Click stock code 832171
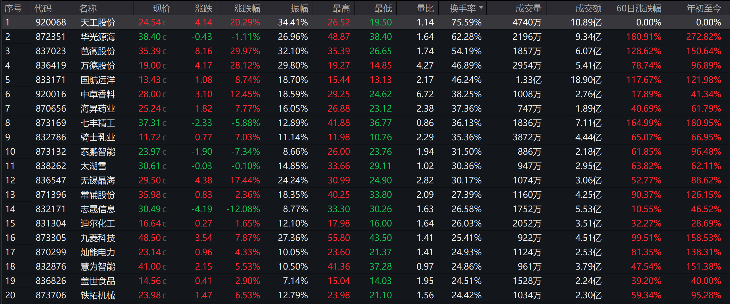The height and width of the screenshot is (304, 730). point(51,209)
